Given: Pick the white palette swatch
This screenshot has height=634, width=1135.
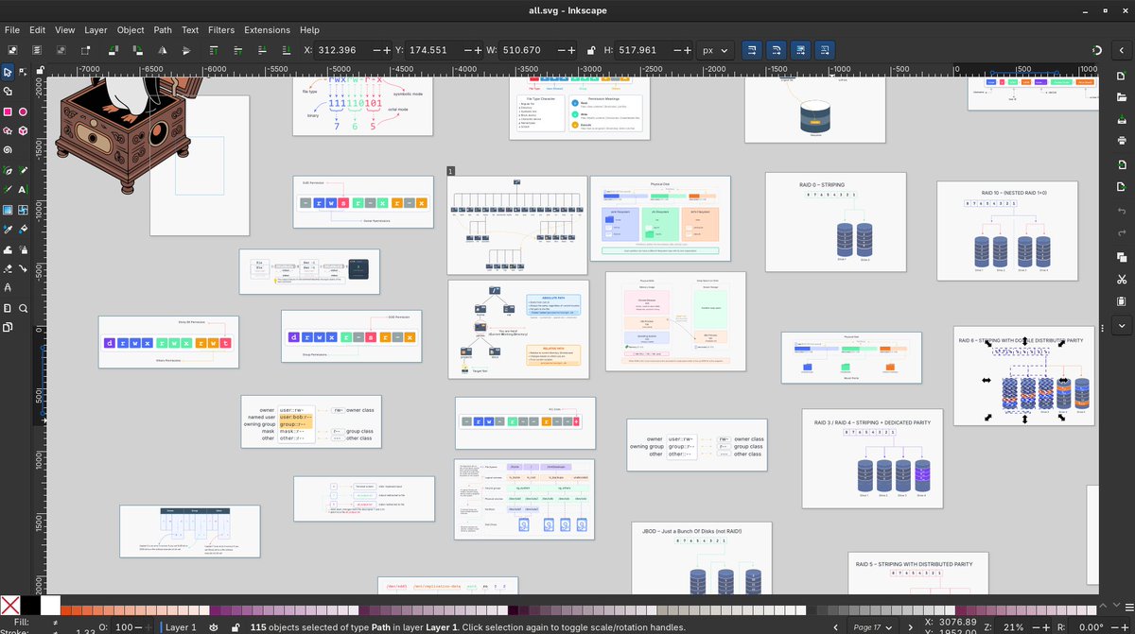Looking at the screenshot, I should click(x=50, y=604).
